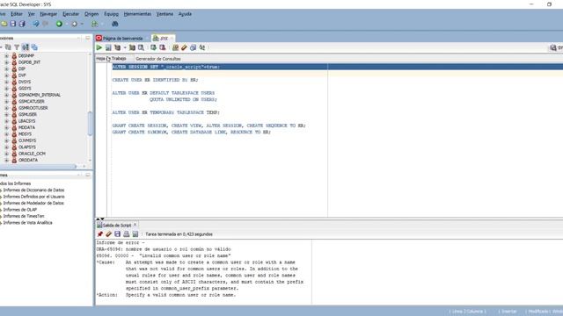
Task: Click the Explain Plan icon in worksheet toolbar
Action: pyautogui.click(x=117, y=47)
